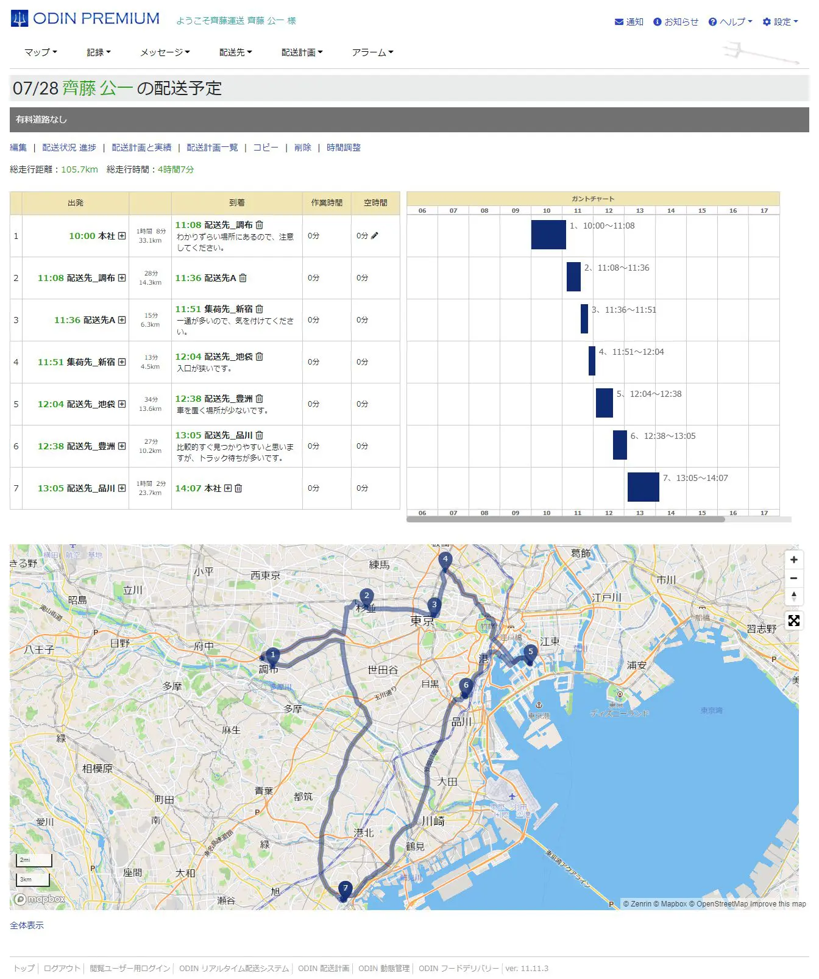Image resolution: width=819 pixels, height=979 pixels.
Task: Click the trash icon beside 配送先A arrival
Action: 243,278
